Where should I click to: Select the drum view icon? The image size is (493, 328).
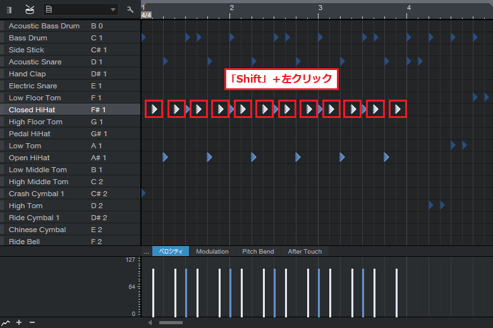(x=30, y=9)
